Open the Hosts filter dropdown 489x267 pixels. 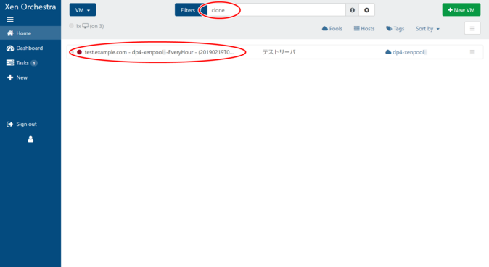tap(364, 29)
